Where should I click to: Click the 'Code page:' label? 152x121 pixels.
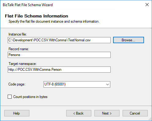click(x=17, y=84)
